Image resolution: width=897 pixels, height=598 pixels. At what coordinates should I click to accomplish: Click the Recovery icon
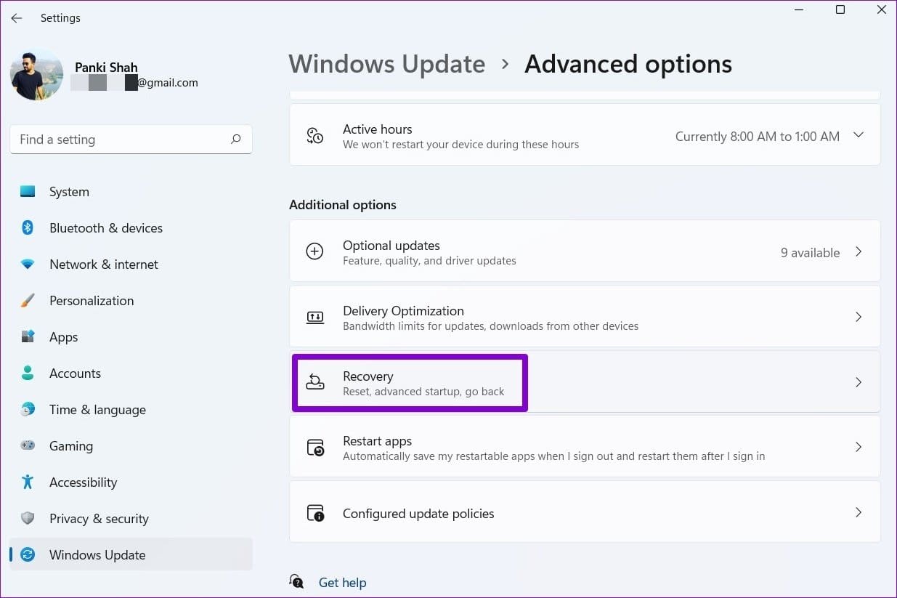[x=315, y=382]
